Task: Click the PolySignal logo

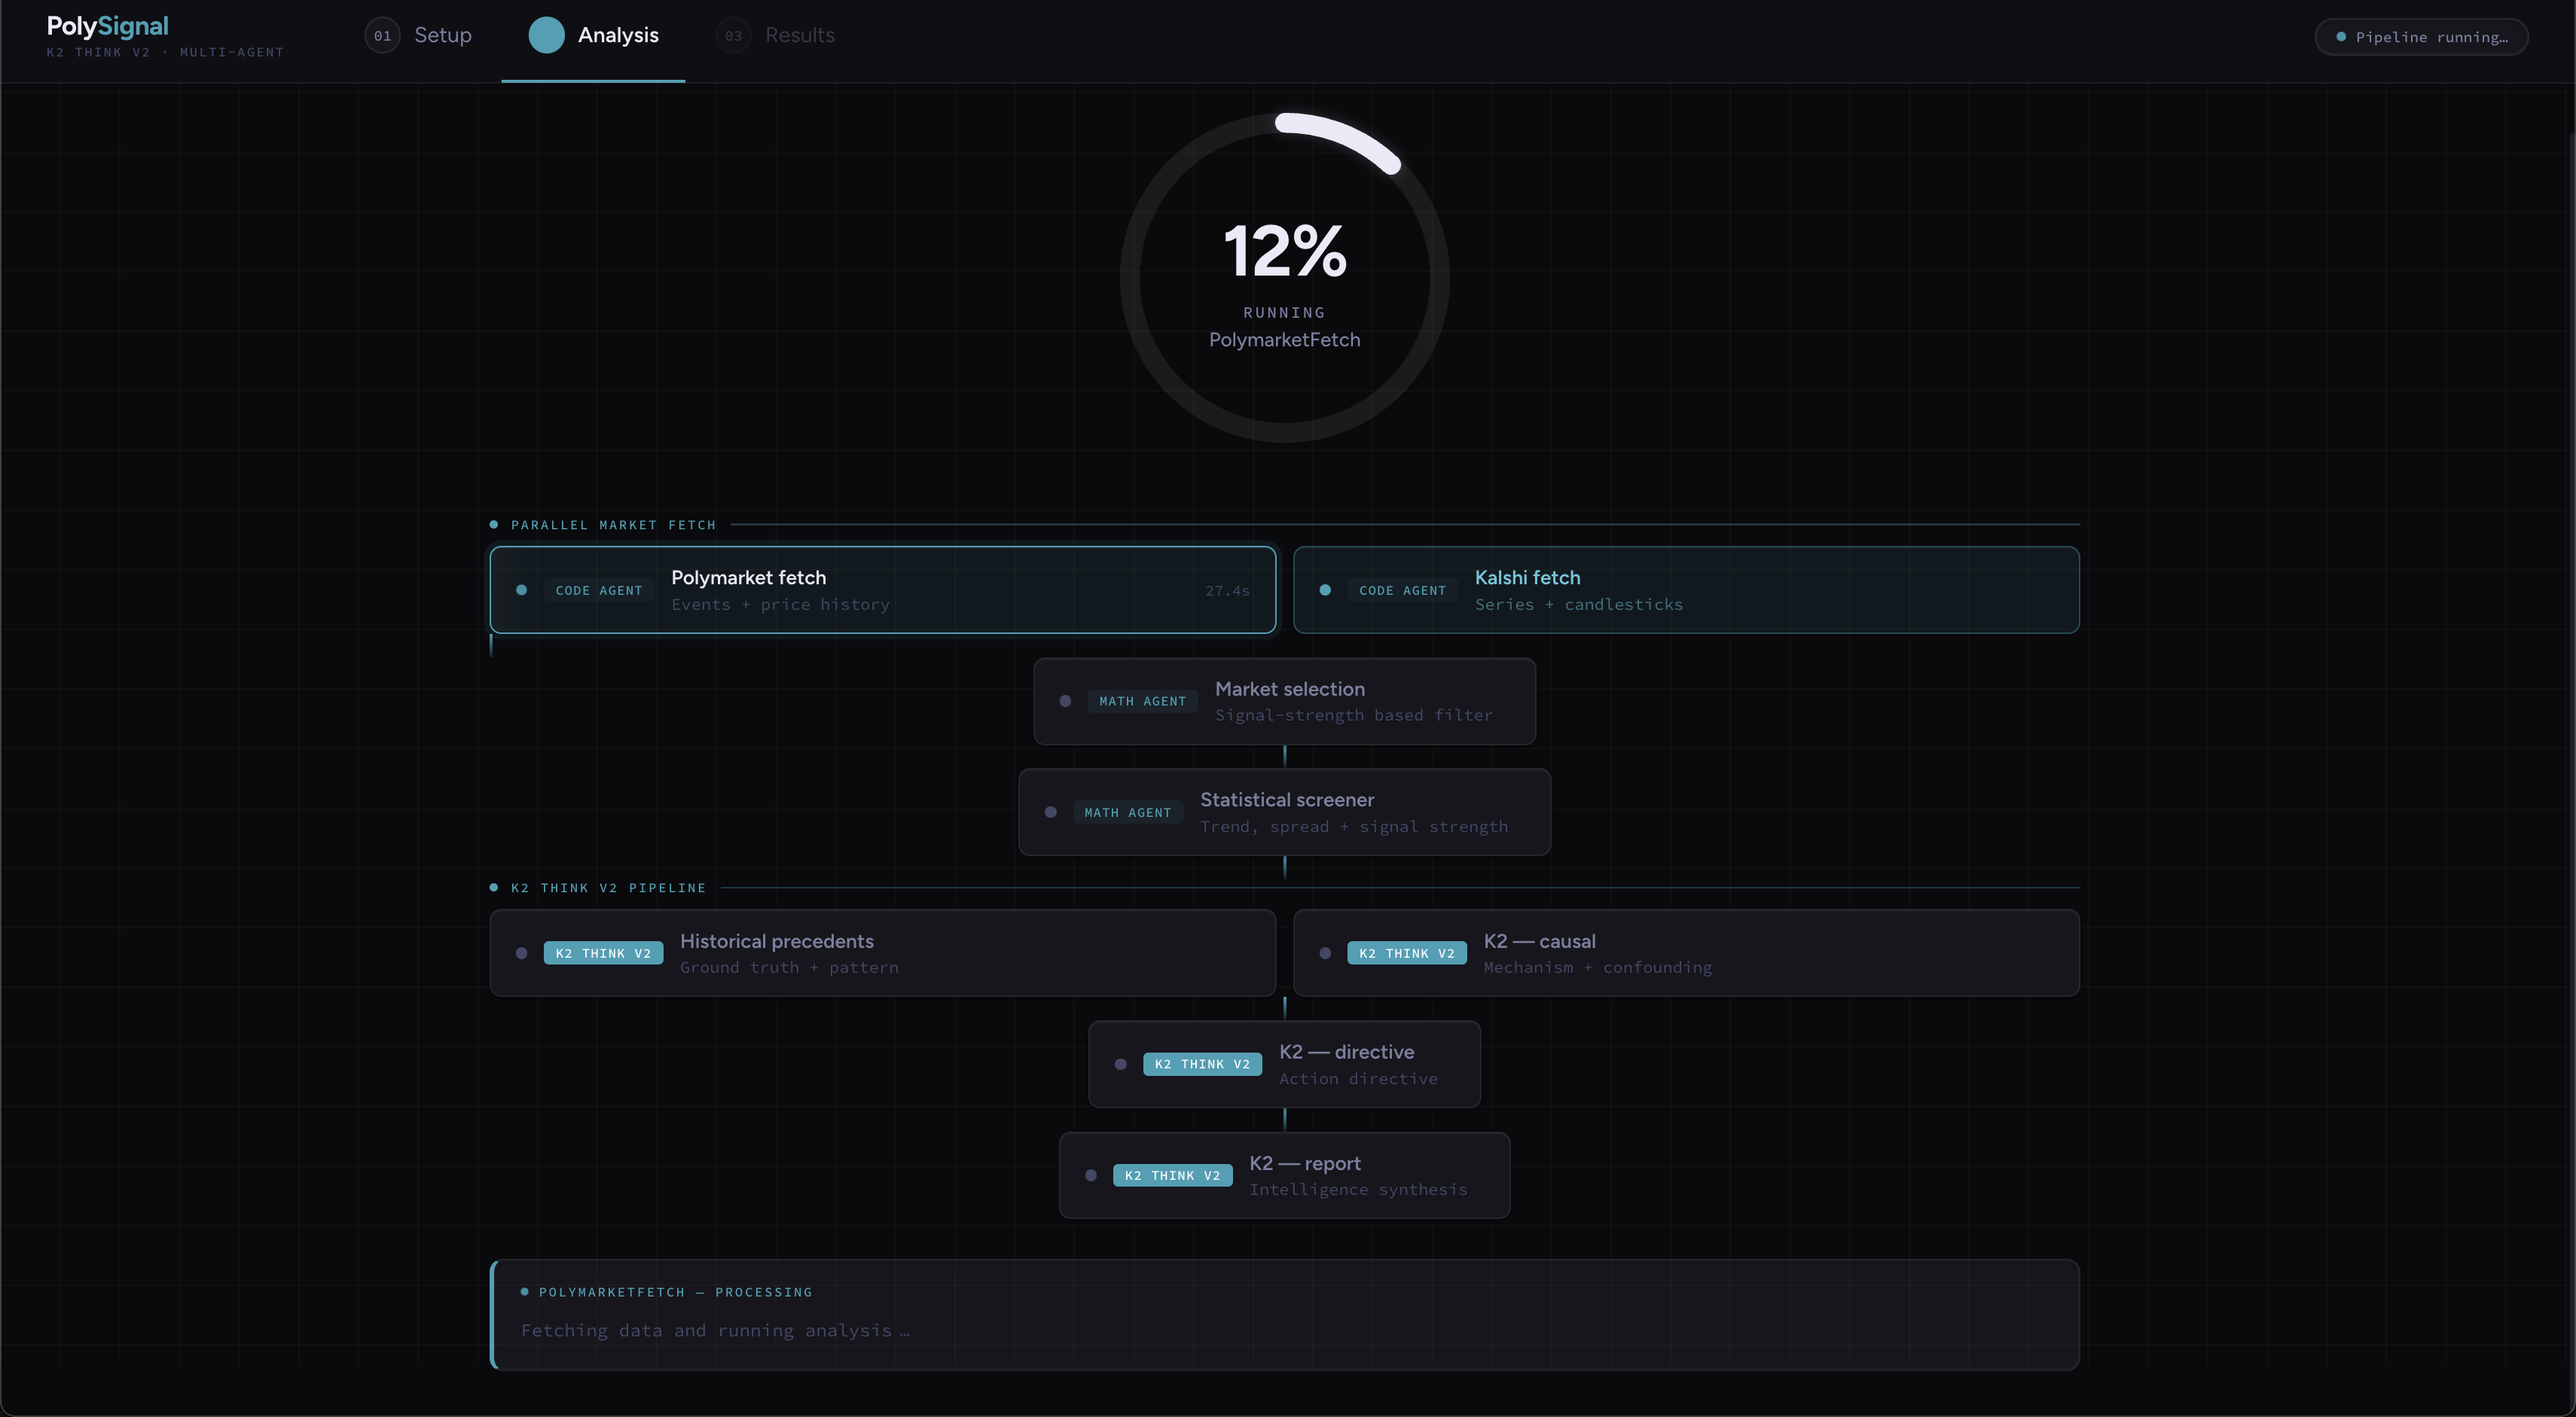Action: pos(107,27)
